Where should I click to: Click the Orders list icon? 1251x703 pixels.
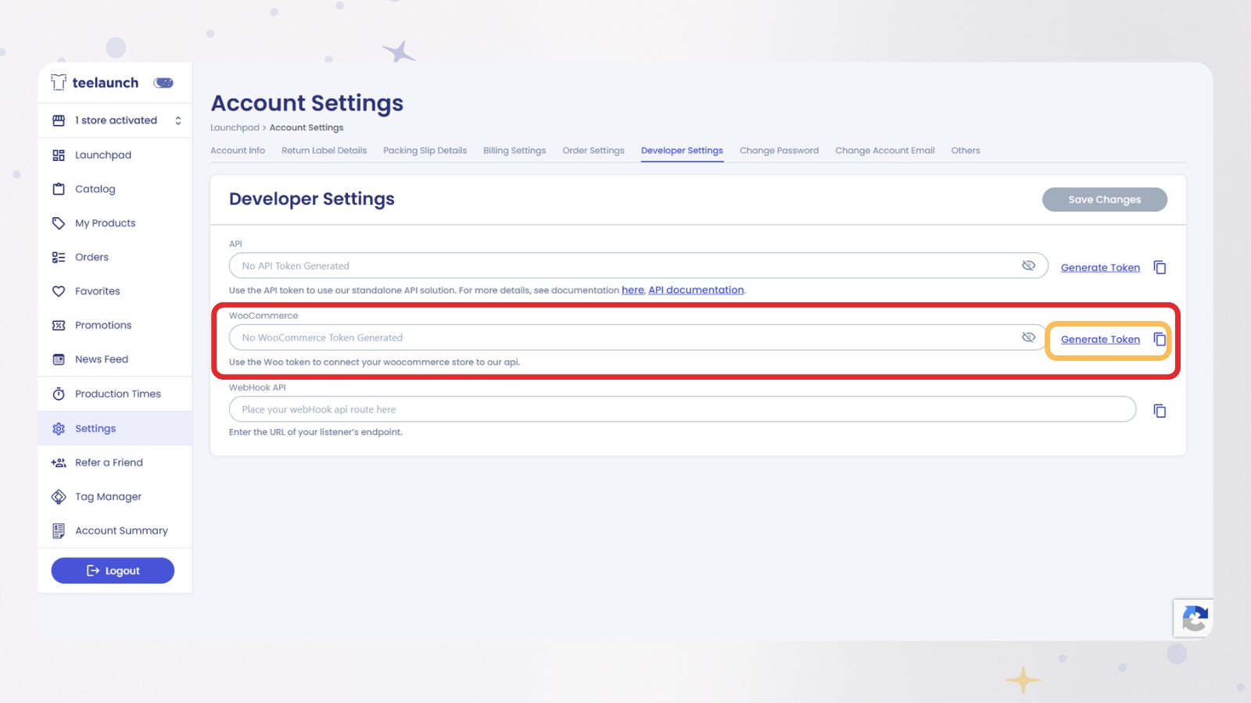[59, 257]
